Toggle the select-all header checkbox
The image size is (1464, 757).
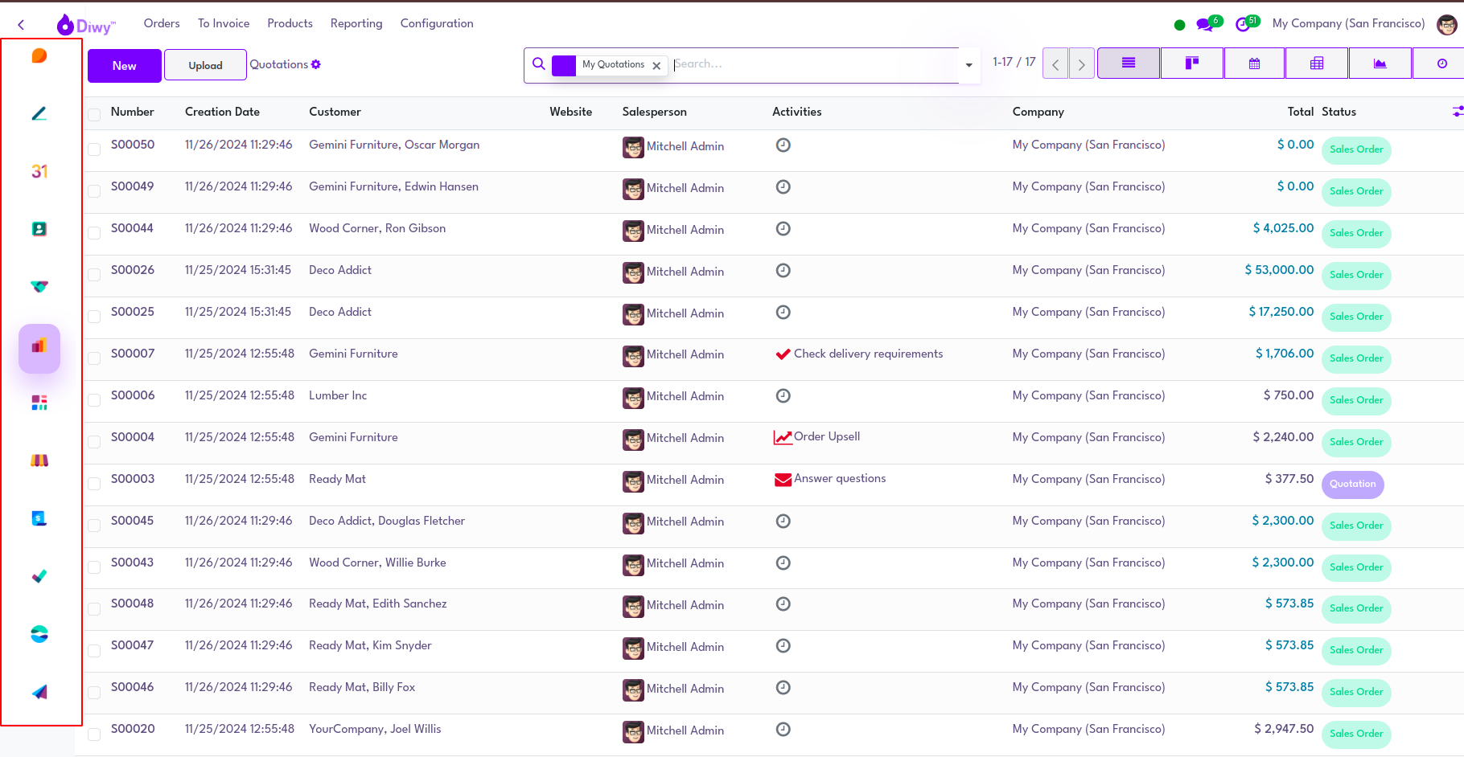94,114
